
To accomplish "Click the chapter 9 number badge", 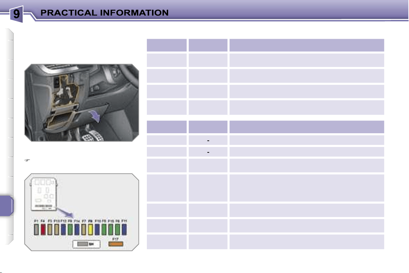I will [16, 14].
